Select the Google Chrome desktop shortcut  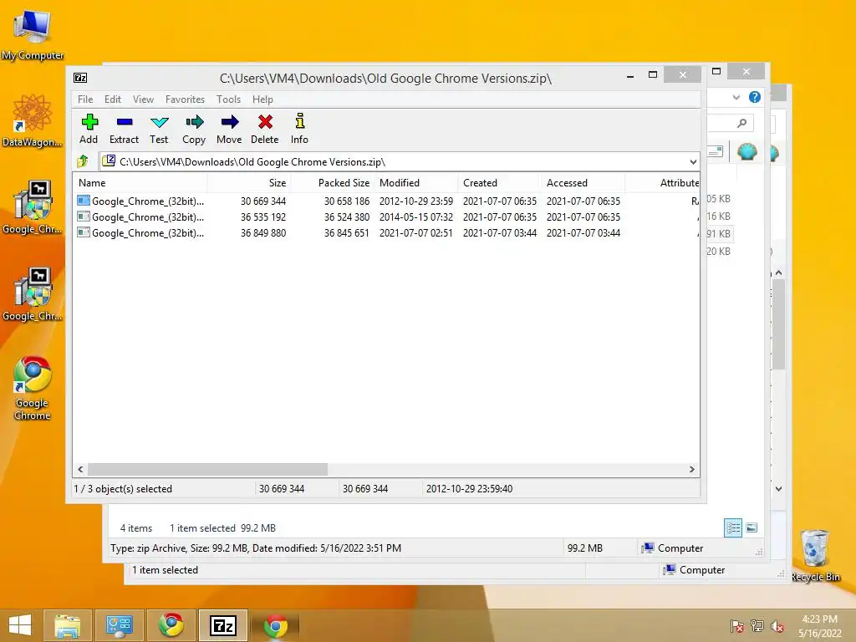pyautogui.click(x=33, y=388)
